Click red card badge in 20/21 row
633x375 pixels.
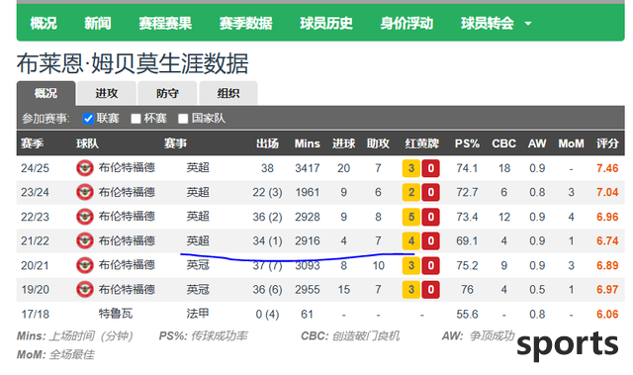click(x=431, y=265)
